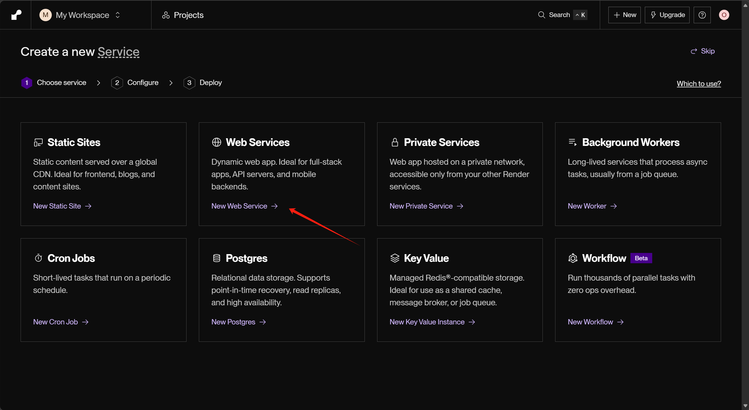The height and width of the screenshot is (410, 749).
Task: Click the Static Sites card title
Action: click(x=74, y=142)
